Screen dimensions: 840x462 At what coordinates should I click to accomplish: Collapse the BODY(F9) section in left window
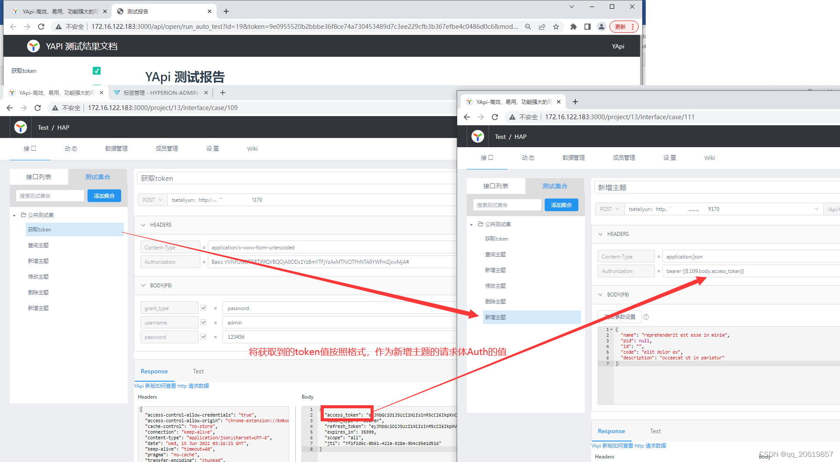click(x=143, y=286)
